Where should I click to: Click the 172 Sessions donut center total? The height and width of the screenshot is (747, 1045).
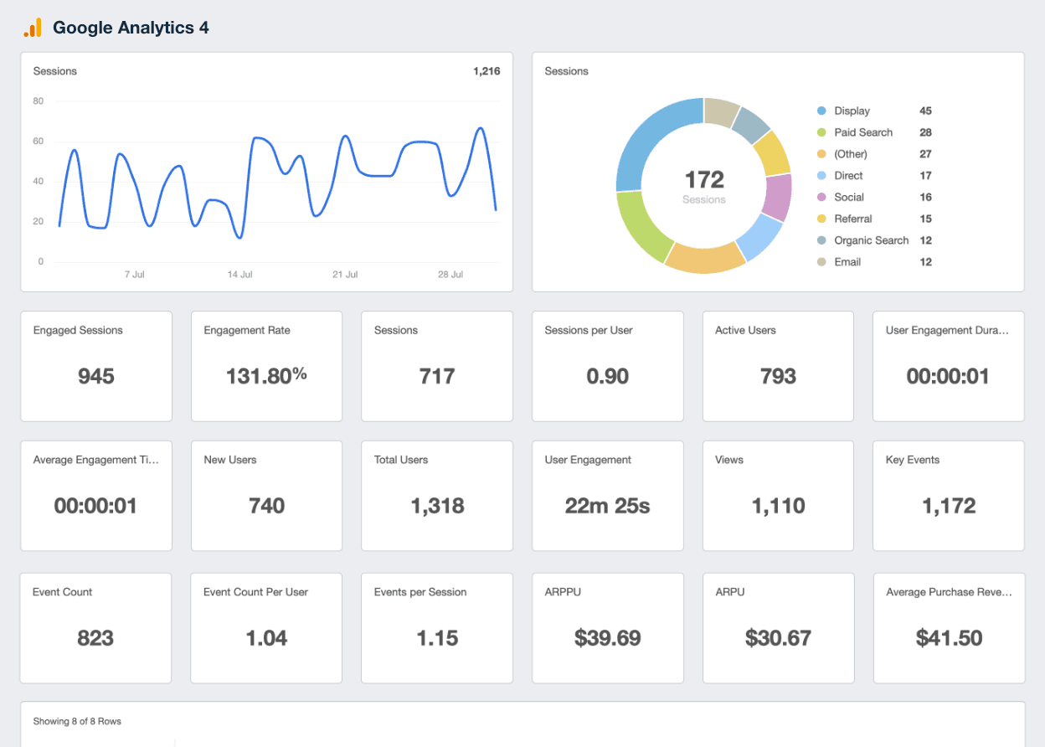click(x=703, y=186)
